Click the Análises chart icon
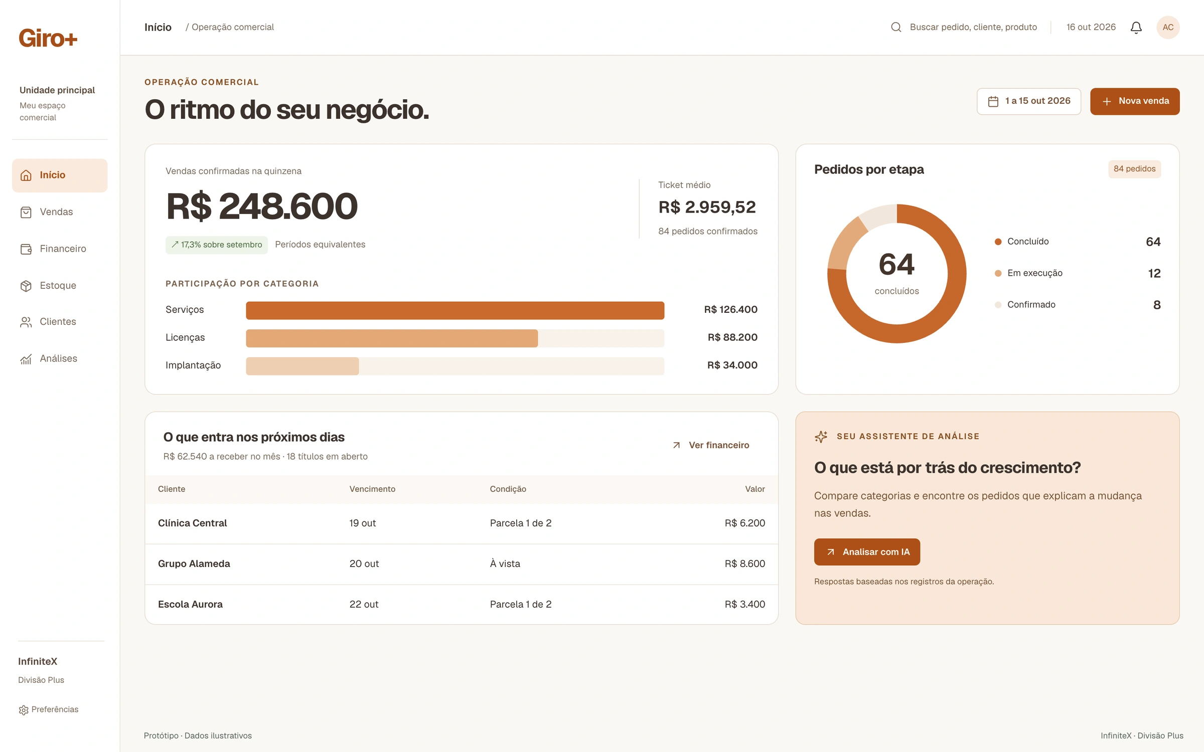 point(26,359)
